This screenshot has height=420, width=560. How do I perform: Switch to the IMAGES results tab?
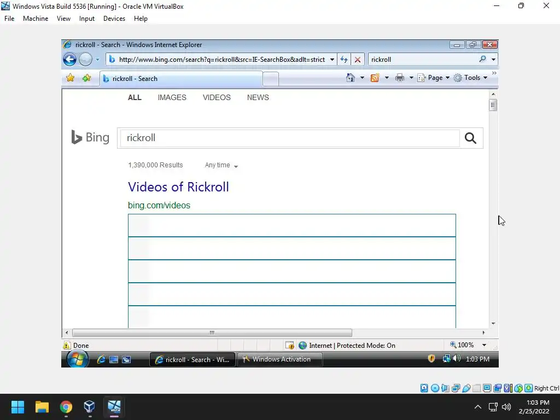pyautogui.click(x=172, y=97)
